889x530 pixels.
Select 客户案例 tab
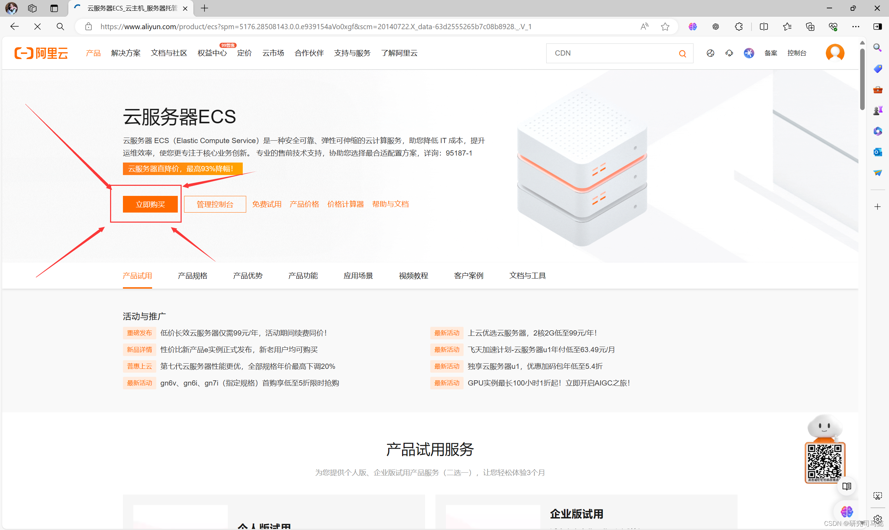[x=468, y=276]
